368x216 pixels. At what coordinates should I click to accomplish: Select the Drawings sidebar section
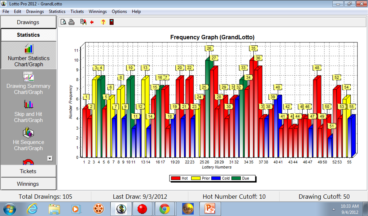click(28, 22)
